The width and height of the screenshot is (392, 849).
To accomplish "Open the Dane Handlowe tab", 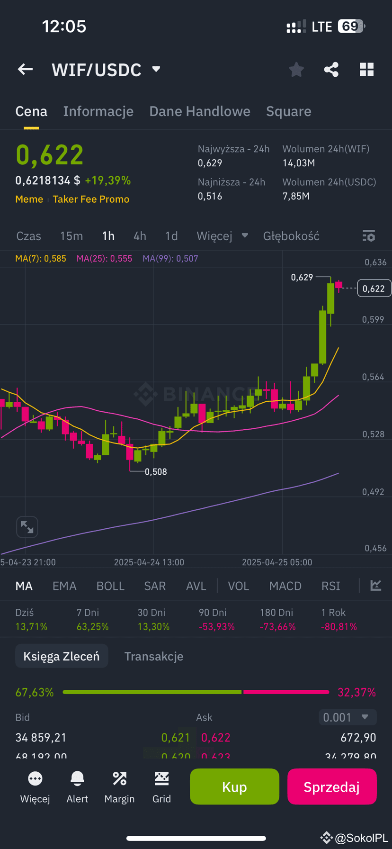I will click(200, 111).
